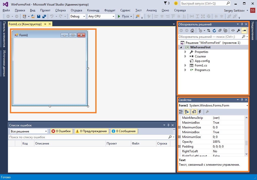Image resolution: width=257 pixels, height=180 pixels.
Task: Click the Быстрый запуск search field
Action: 205,4
